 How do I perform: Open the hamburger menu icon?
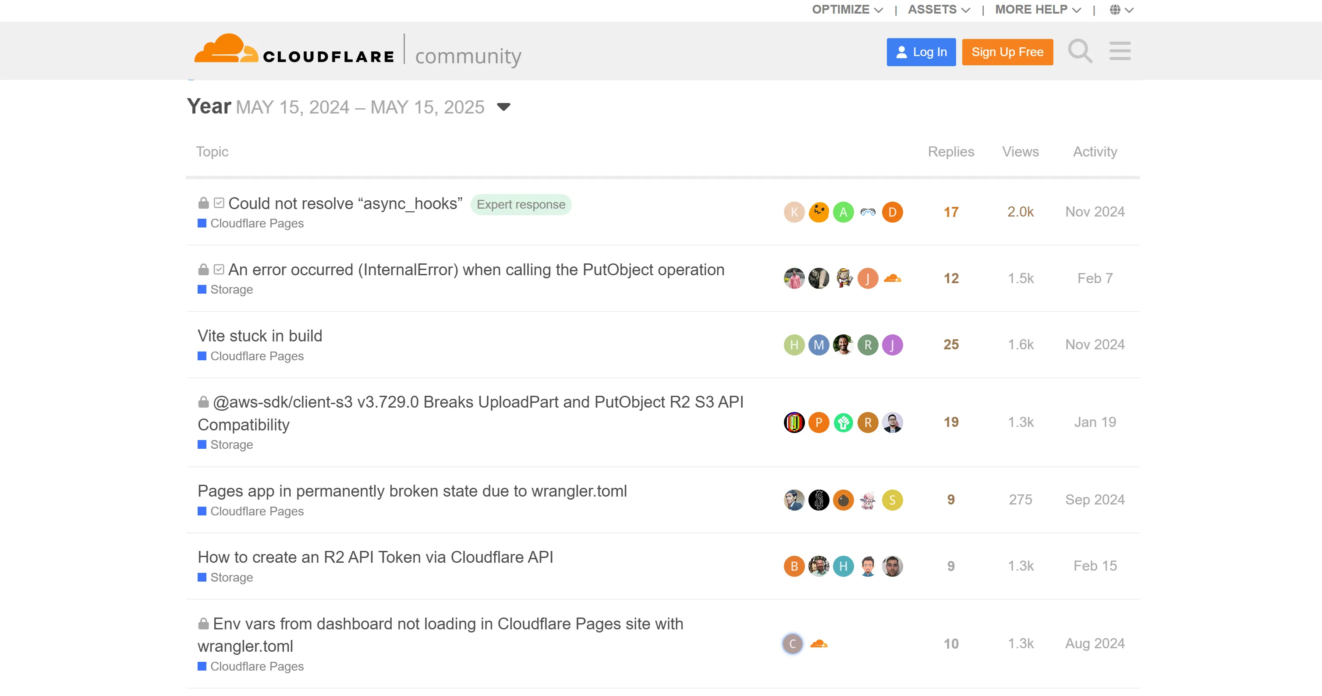click(x=1120, y=51)
